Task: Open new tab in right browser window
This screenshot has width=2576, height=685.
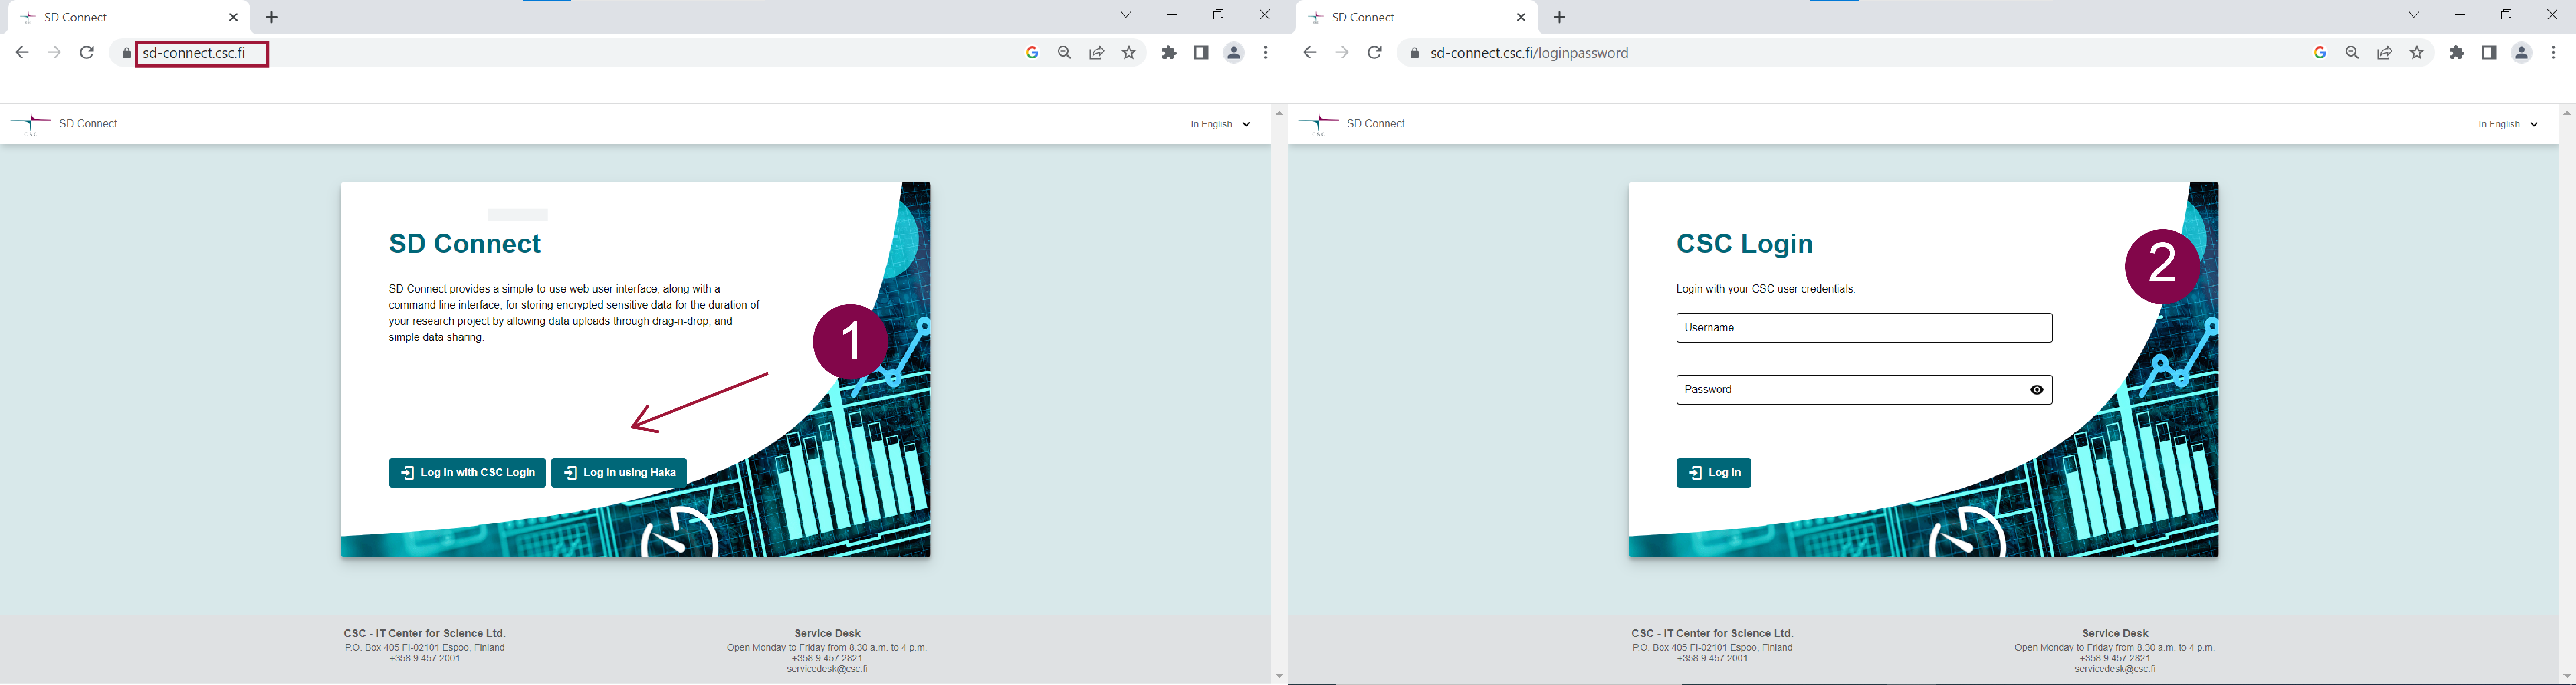Action: (1559, 17)
